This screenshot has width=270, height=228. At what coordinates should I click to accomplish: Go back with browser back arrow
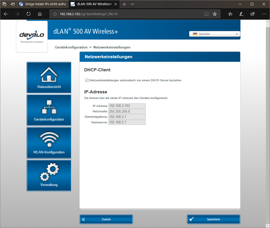[x=6, y=14]
